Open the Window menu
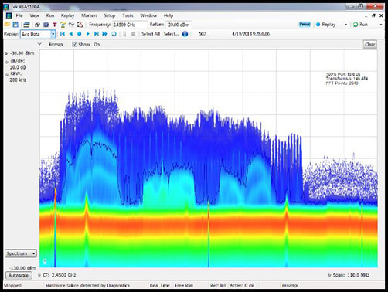Image resolution: width=388 pixels, height=292 pixels. pos(148,15)
